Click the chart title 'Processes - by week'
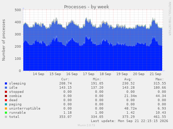This screenshot has width=173, height=129. pos(87,7)
